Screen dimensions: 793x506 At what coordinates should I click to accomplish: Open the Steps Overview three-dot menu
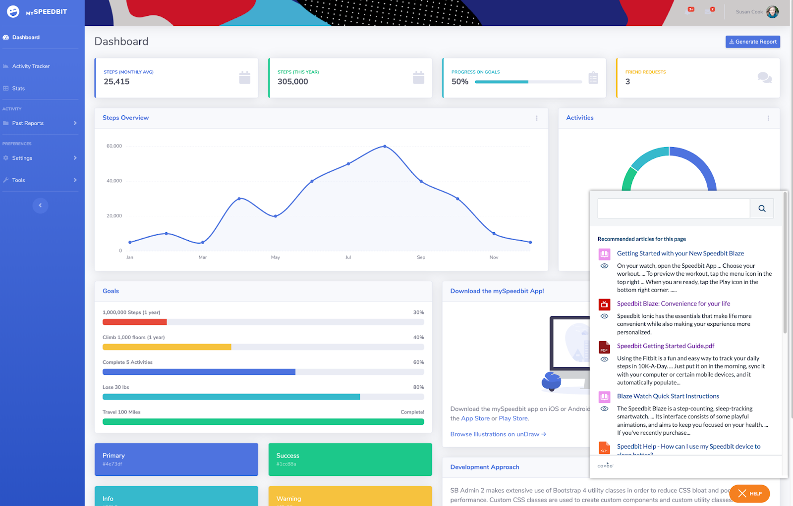536,118
